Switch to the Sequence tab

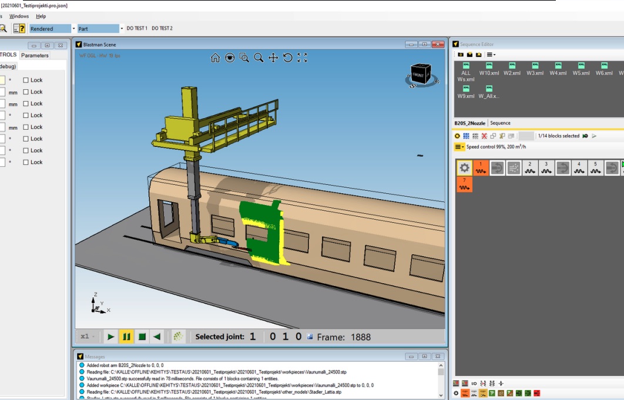(x=500, y=123)
